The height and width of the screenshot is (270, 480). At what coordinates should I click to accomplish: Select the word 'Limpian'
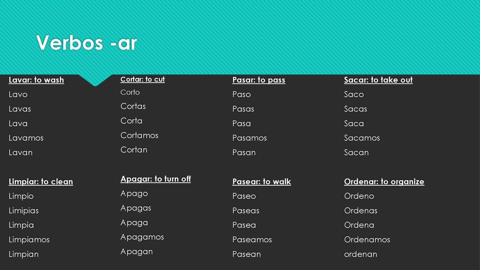(23, 255)
